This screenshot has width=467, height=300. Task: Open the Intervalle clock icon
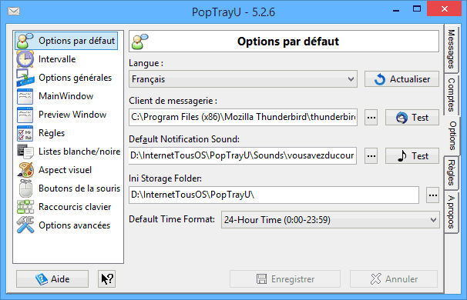click(25, 59)
